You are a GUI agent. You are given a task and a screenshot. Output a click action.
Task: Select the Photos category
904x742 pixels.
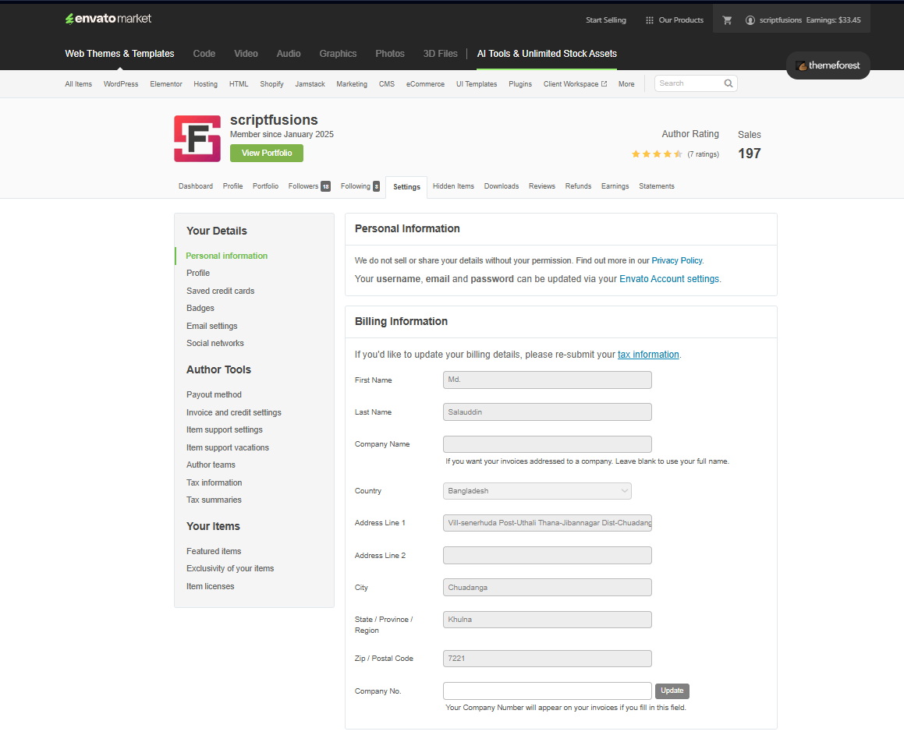click(390, 54)
